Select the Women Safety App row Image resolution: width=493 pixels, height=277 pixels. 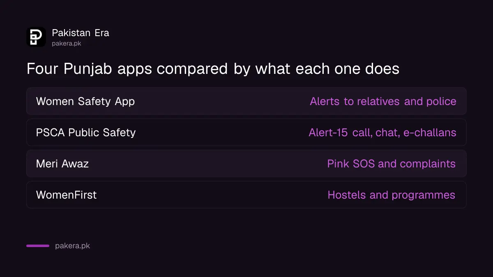pos(246,101)
